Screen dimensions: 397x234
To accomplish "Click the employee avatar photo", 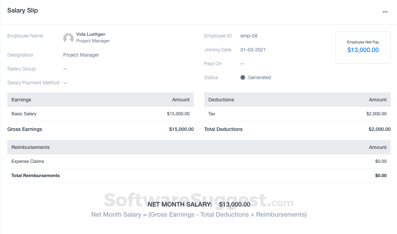I will (x=68, y=38).
